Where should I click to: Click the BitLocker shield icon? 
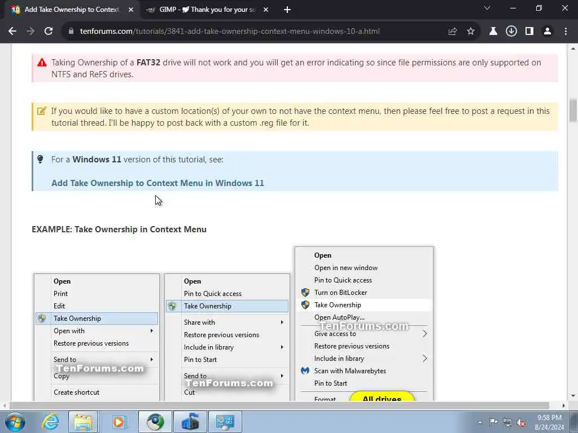(305, 293)
